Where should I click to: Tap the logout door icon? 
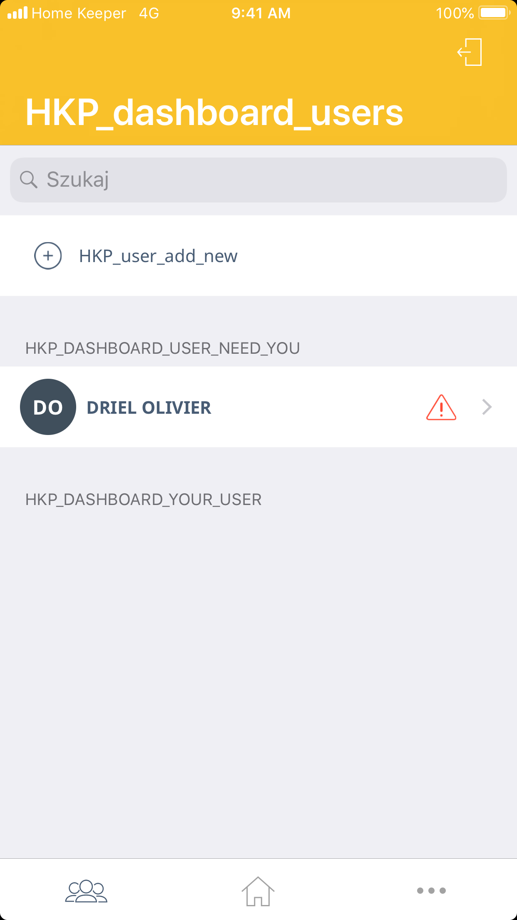coord(470,52)
